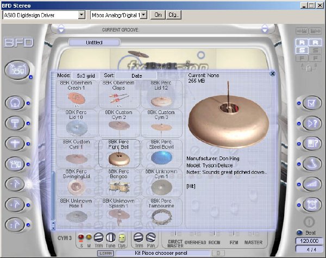Click the load preset icon top right
Image resolution: width=326 pixels, height=258 pixels.
[x=315, y=32]
